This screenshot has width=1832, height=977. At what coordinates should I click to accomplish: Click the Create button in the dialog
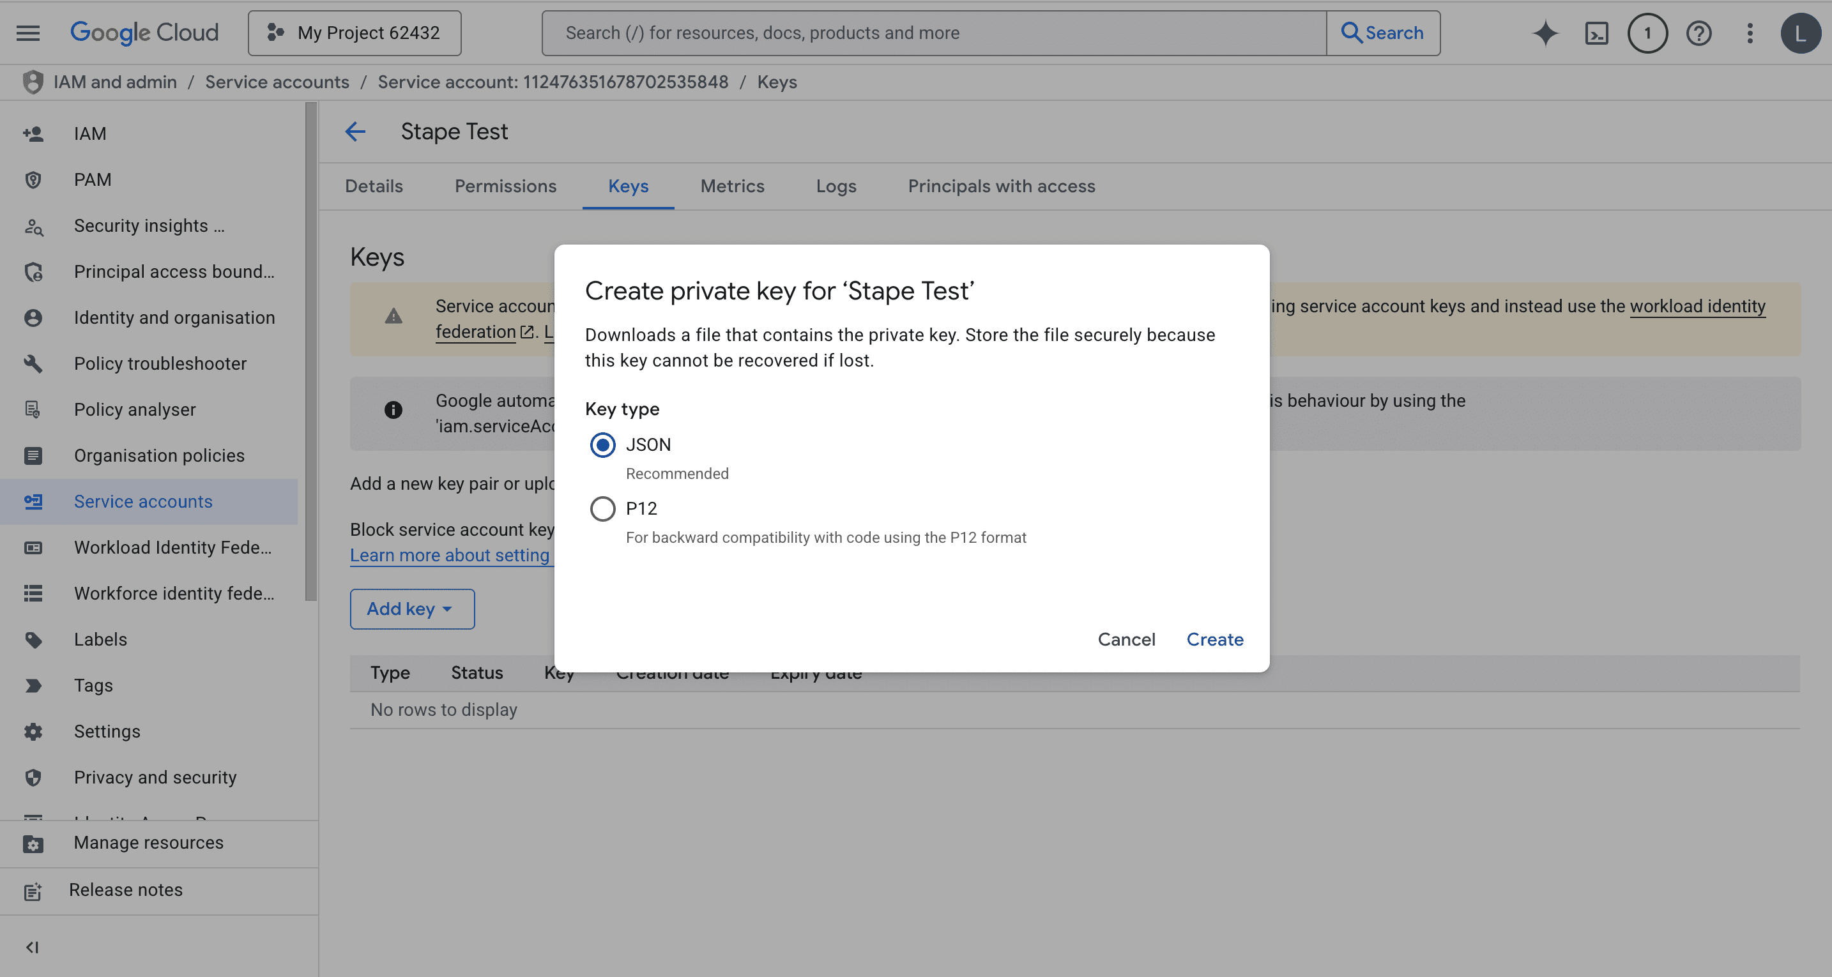(x=1214, y=639)
